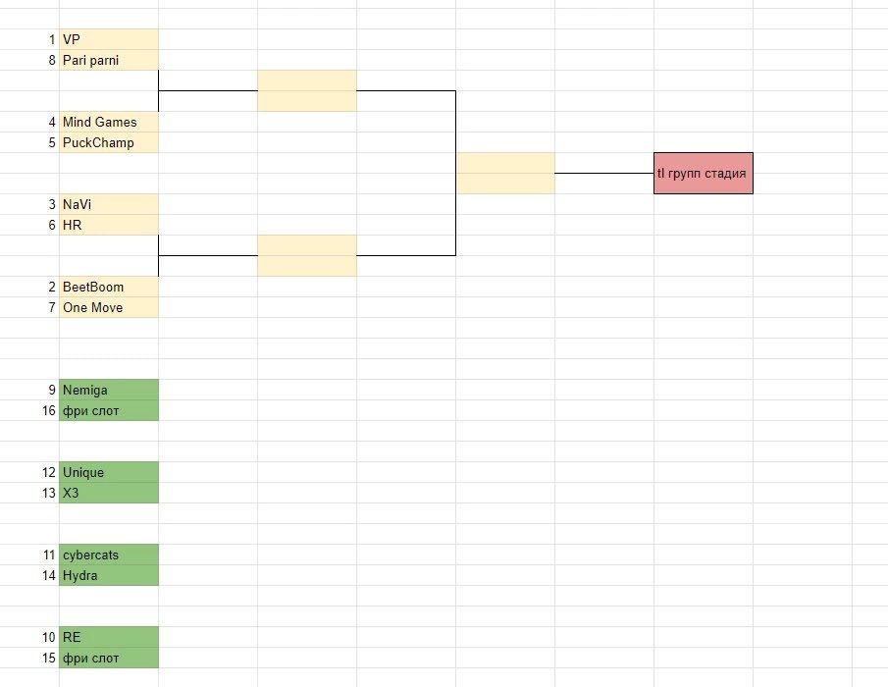Click the empty final cell left of the red cell

(504, 173)
